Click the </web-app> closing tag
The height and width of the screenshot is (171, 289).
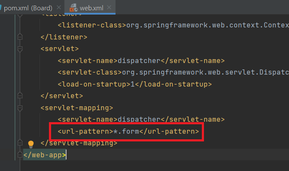click(x=45, y=155)
